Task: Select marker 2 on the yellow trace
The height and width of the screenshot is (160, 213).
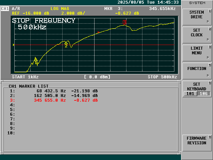Action: click(66, 43)
